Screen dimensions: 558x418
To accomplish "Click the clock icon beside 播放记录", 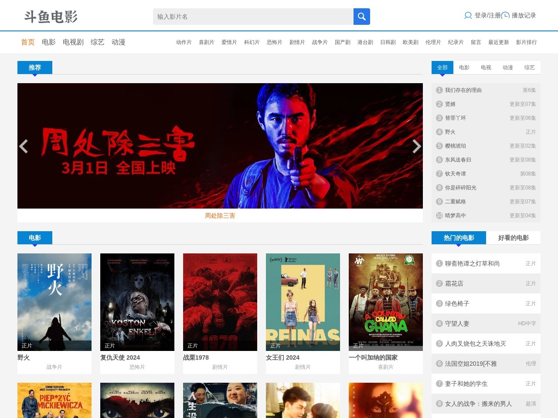I will pyautogui.click(x=505, y=16).
